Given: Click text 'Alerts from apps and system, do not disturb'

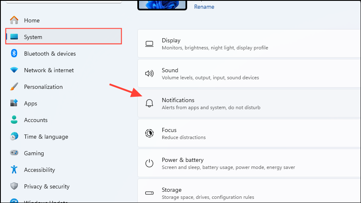Looking at the screenshot, I should pyautogui.click(x=211, y=108).
